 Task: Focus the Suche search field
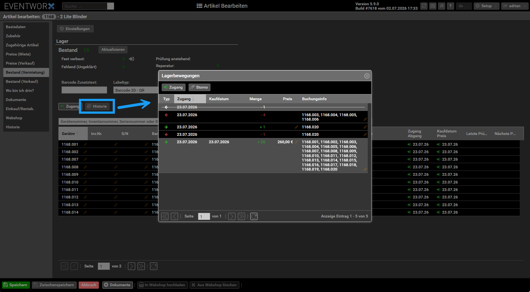(85, 6)
